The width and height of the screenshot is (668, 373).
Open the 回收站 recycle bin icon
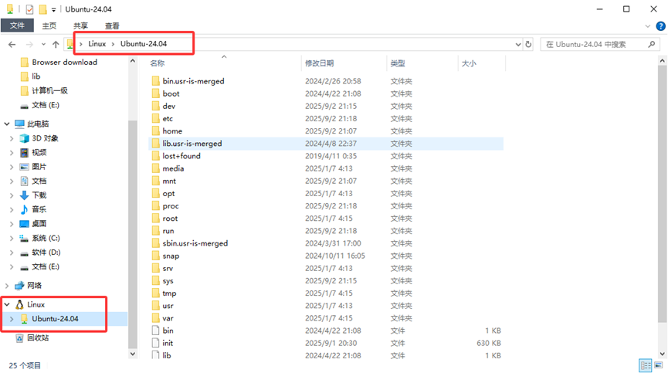click(19, 338)
